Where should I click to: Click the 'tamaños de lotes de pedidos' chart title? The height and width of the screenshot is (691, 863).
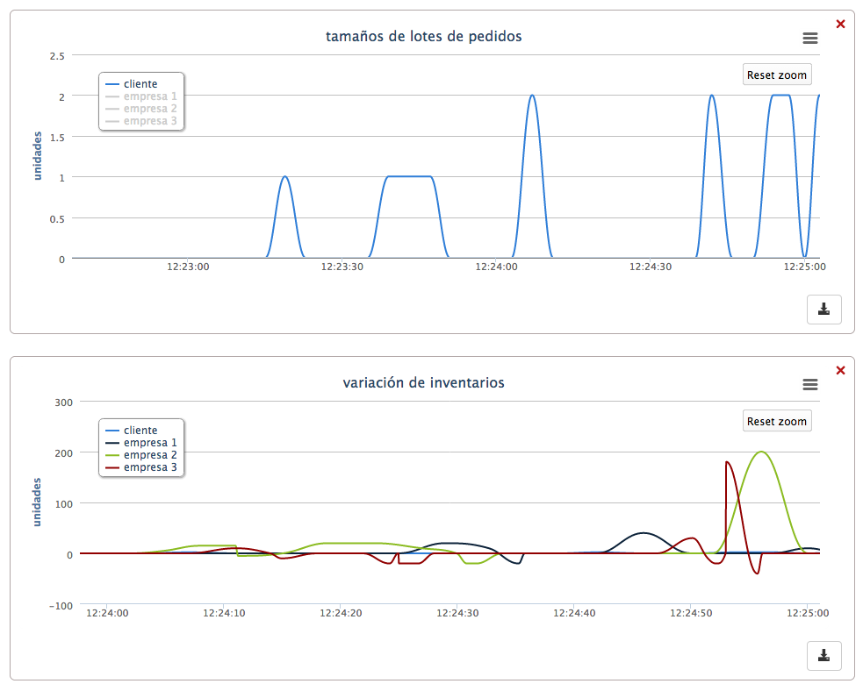point(423,37)
